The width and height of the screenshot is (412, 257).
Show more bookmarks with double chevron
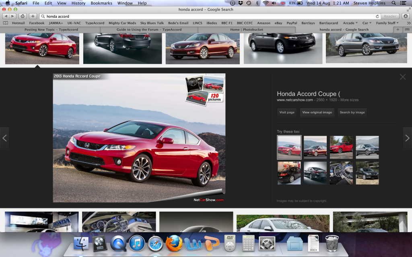pyautogui.click(x=409, y=23)
